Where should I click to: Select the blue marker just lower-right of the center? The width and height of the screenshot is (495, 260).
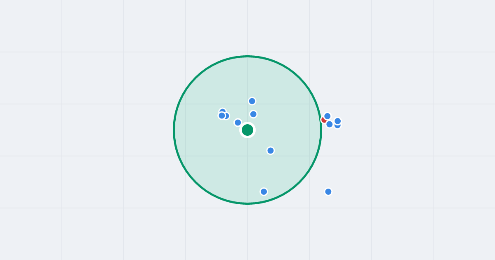point(271,151)
